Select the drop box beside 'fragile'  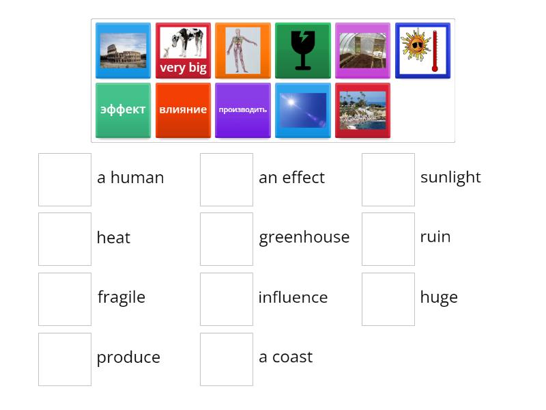[65, 299]
